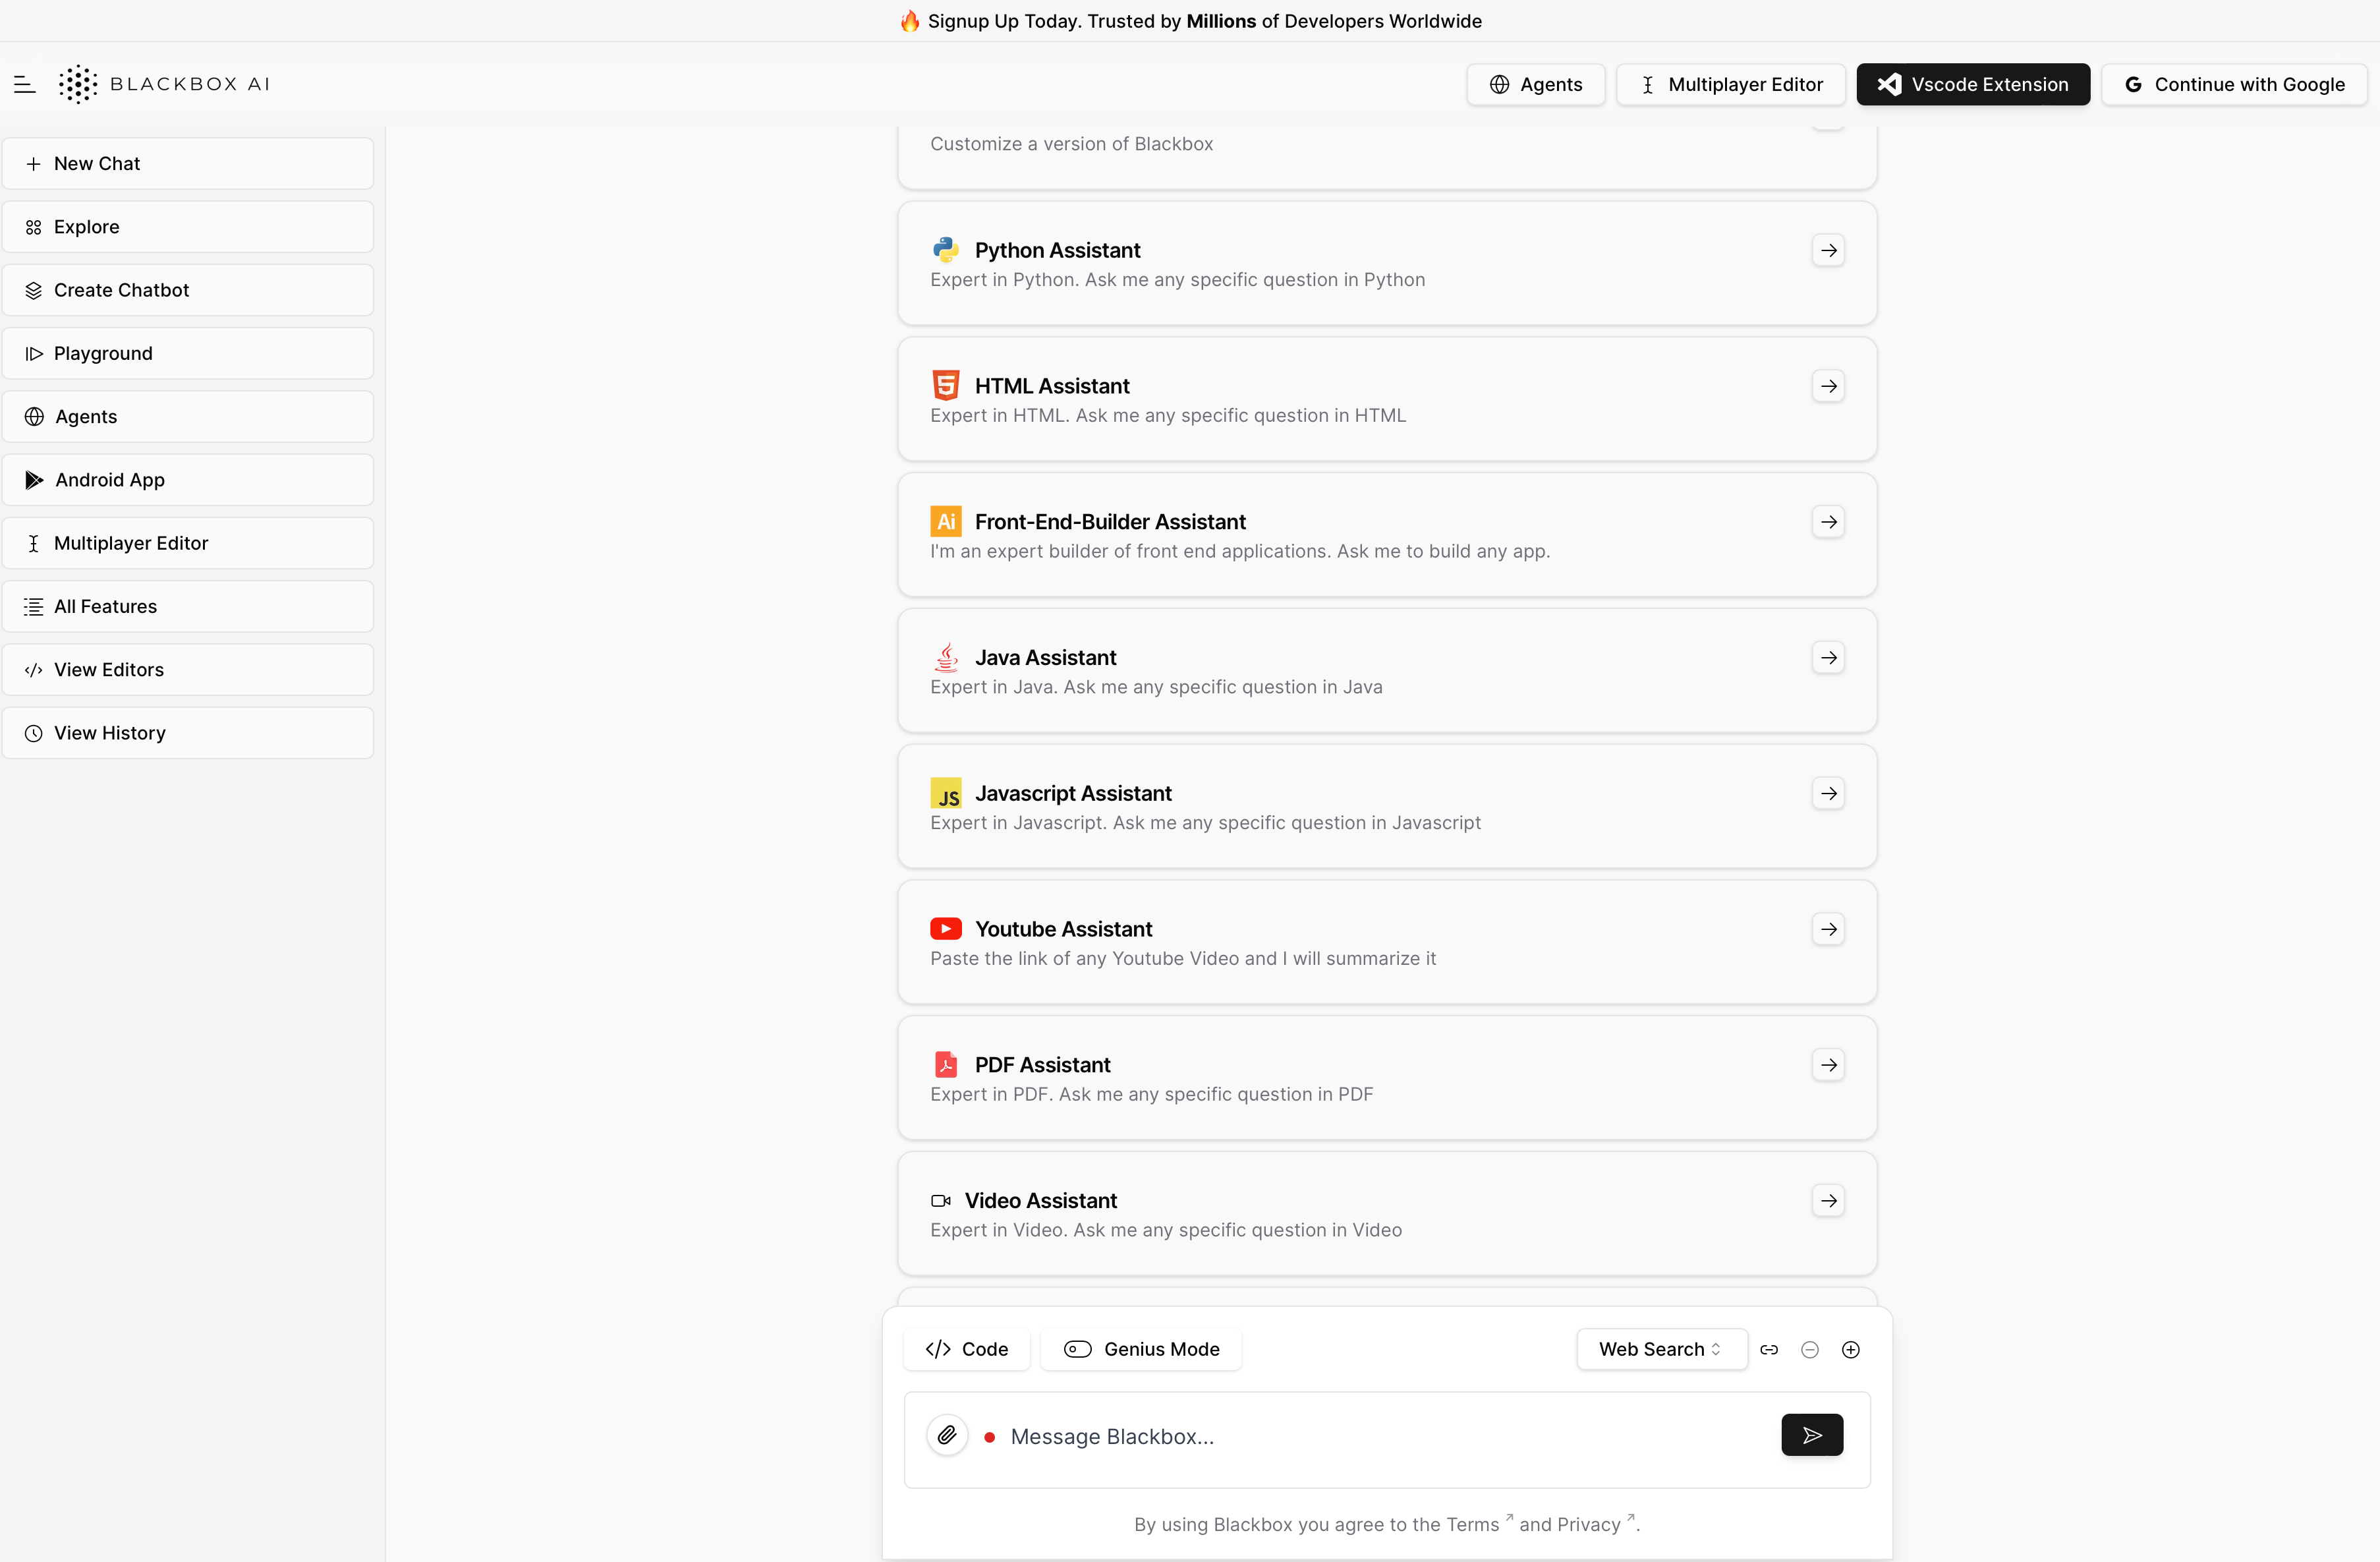
Task: Click the link icon beside Web Search
Action: [1768, 1350]
